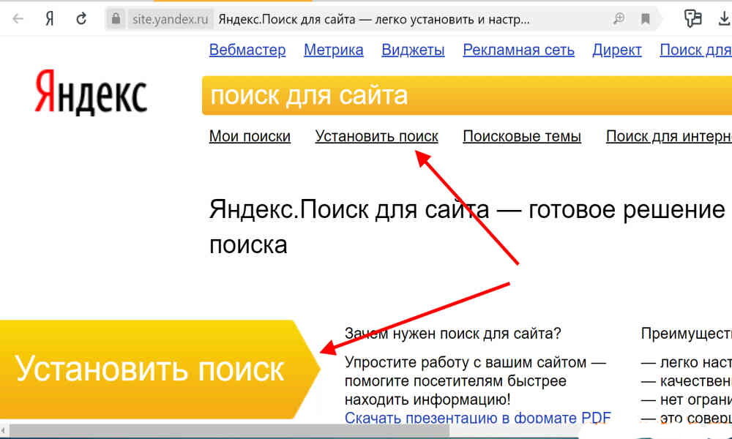This screenshot has width=732, height=439.
Task: Reload the page with refresh icon
Action: click(81, 19)
